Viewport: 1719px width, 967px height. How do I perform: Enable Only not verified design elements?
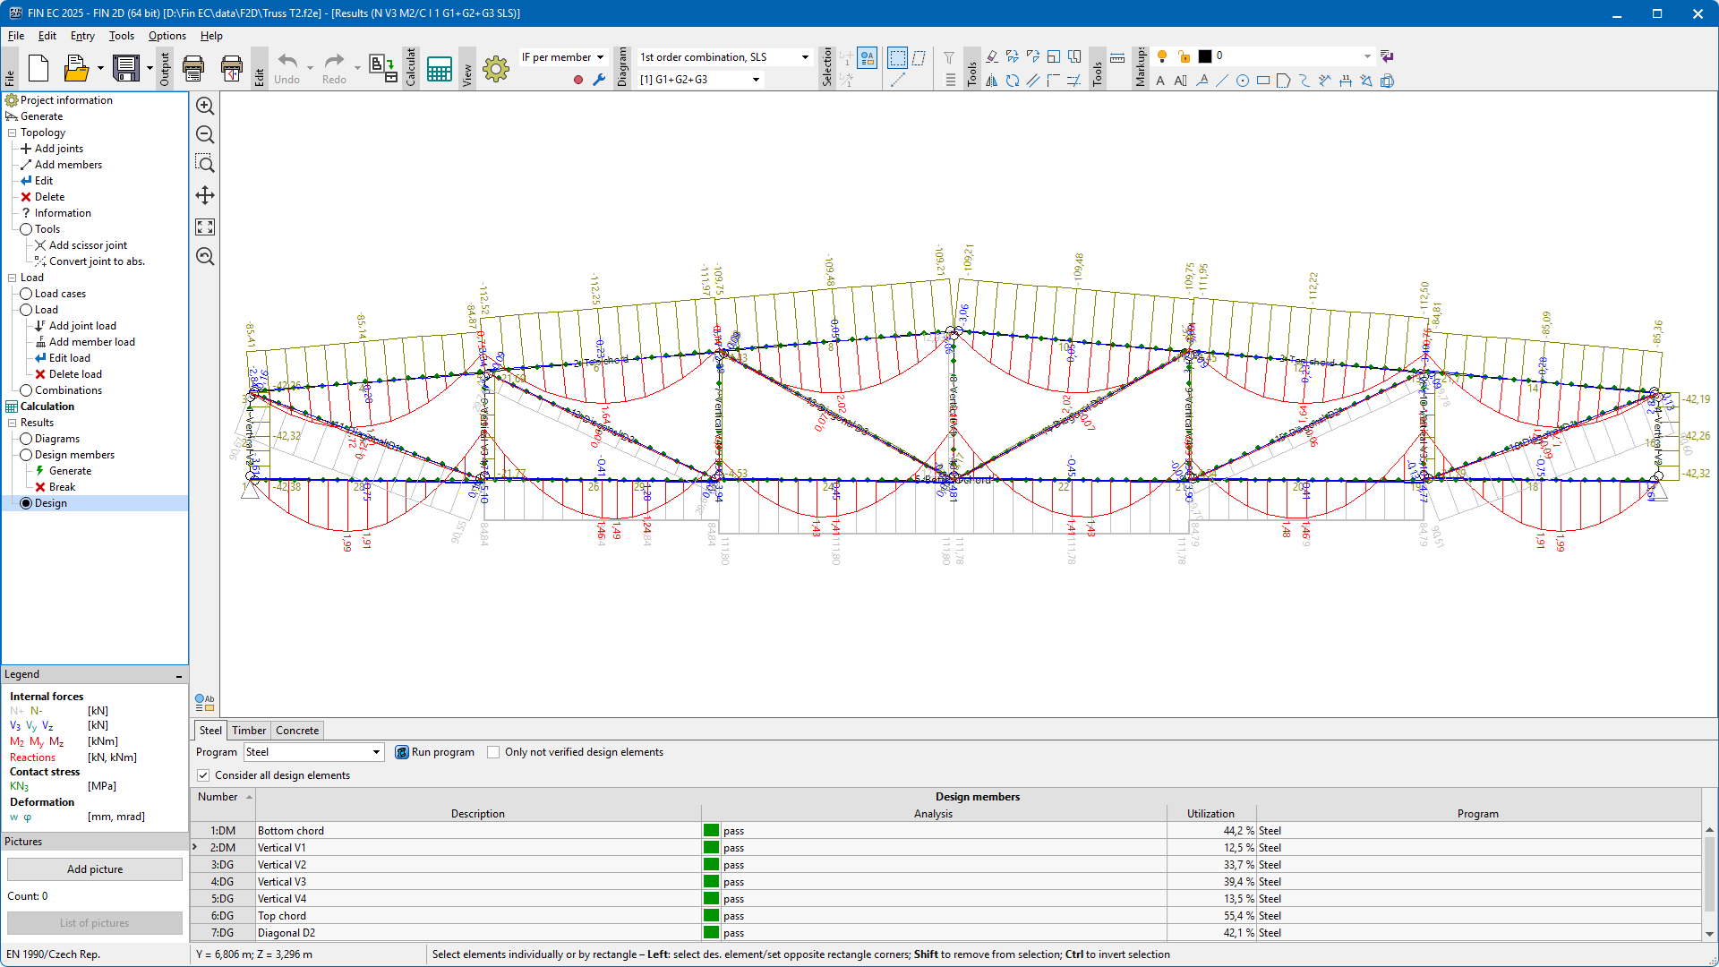click(x=493, y=752)
